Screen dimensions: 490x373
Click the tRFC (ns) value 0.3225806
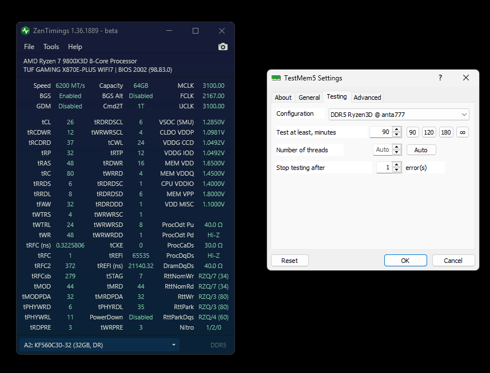(x=70, y=245)
